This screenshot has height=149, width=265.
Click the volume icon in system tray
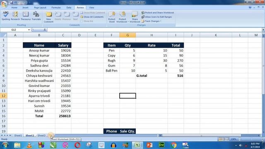pyautogui.click(x=241, y=145)
